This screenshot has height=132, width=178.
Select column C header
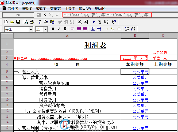tap(163, 36)
